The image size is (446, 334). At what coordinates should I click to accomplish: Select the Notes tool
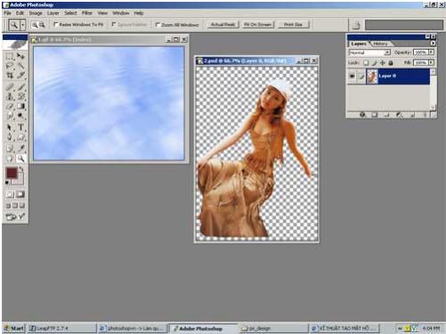[10, 149]
